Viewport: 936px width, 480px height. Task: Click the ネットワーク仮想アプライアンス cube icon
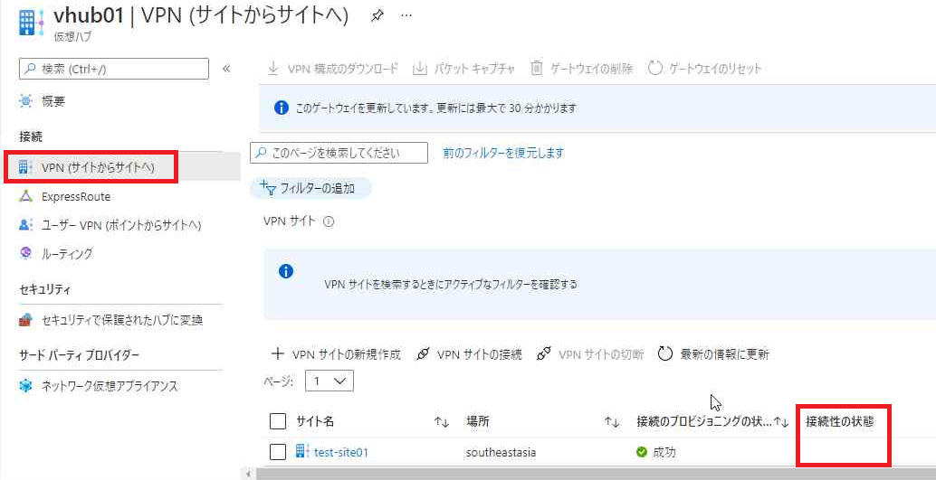[x=25, y=386]
